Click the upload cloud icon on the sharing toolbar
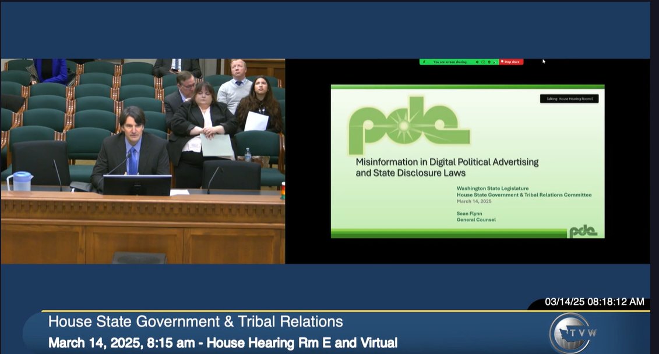The image size is (659, 354). coord(484,61)
